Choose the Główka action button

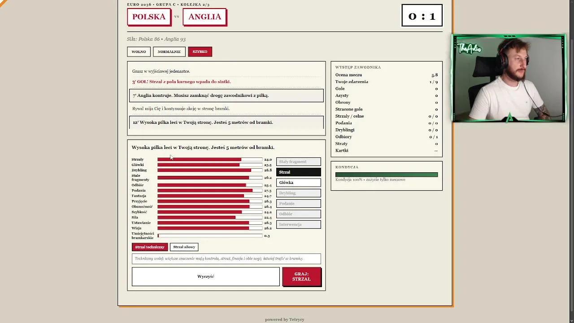click(x=298, y=183)
